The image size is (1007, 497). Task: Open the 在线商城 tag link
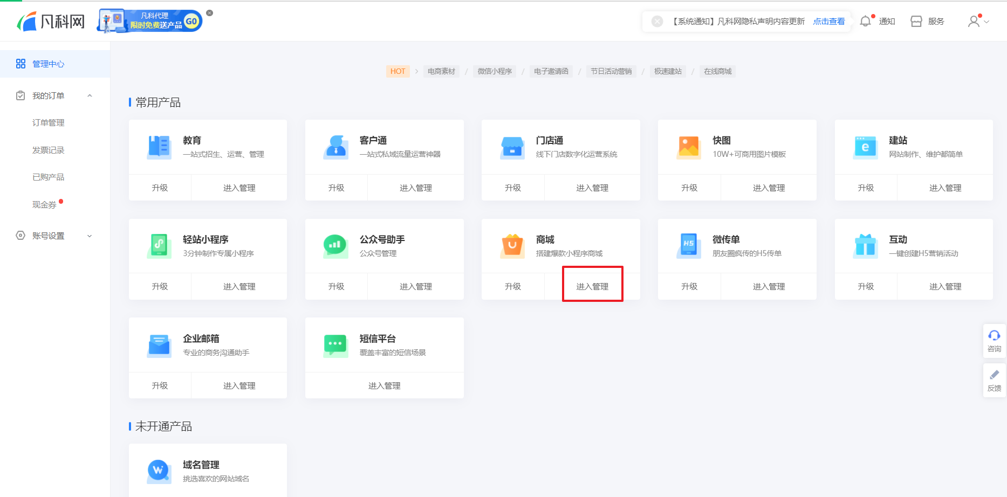[x=717, y=71]
